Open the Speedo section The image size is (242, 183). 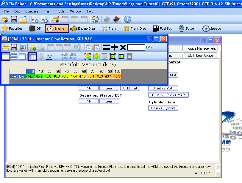click(212, 29)
